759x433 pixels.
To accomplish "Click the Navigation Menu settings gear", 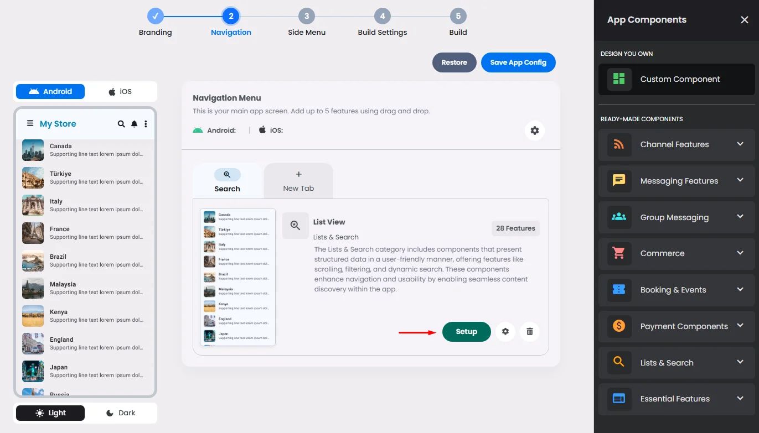I will pyautogui.click(x=534, y=131).
